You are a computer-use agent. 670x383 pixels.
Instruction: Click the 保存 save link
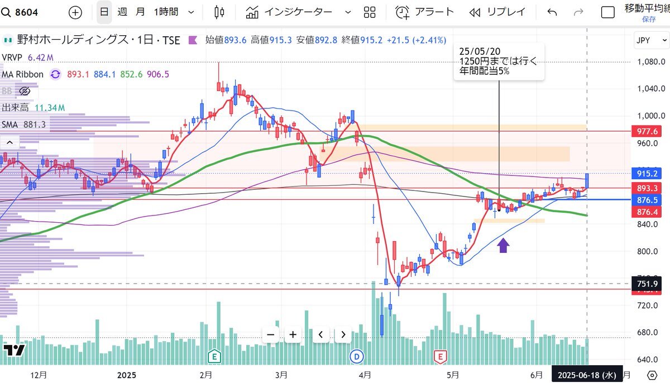click(x=649, y=19)
